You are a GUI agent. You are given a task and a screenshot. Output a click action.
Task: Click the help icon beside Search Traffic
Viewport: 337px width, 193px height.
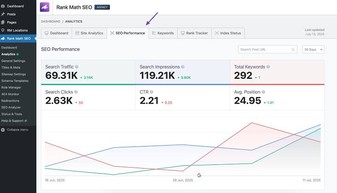(77, 67)
